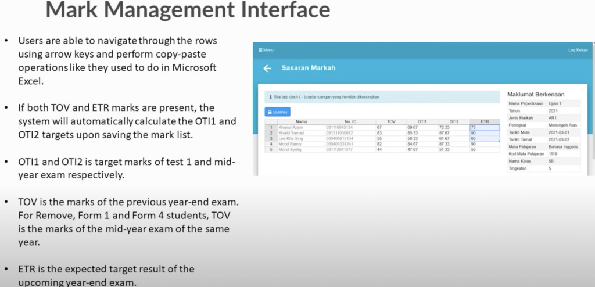The image size is (595, 287).
Task: Select row header number 4
Action: (x=271, y=143)
